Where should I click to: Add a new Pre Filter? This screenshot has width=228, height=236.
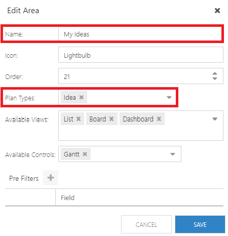point(51,178)
